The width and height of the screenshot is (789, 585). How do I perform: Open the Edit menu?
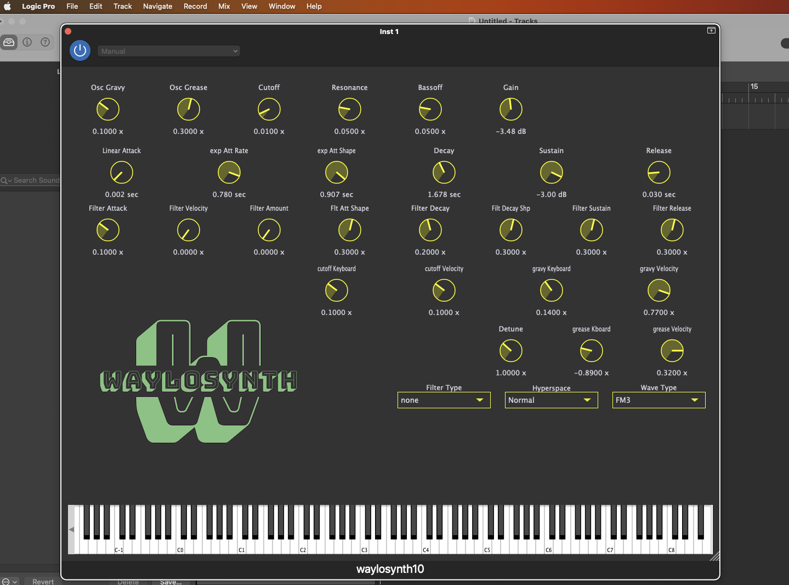click(96, 7)
